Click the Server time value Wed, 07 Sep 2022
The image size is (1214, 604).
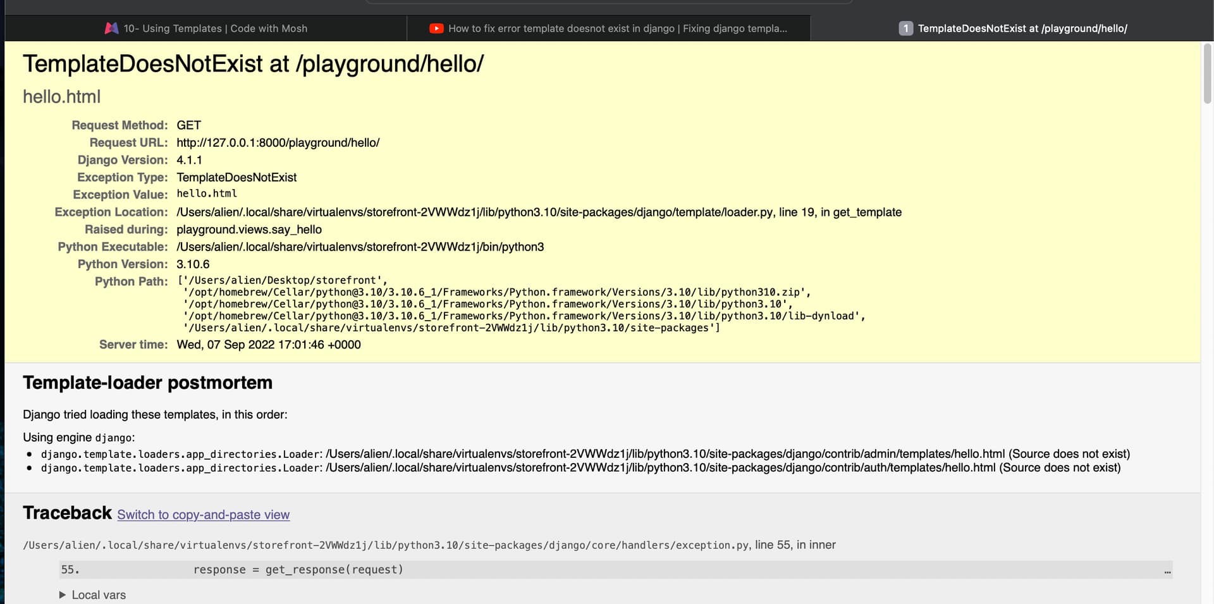[269, 345]
